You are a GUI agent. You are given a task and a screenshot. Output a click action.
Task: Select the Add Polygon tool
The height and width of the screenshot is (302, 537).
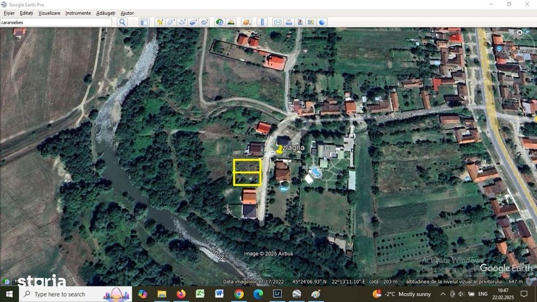(x=171, y=22)
